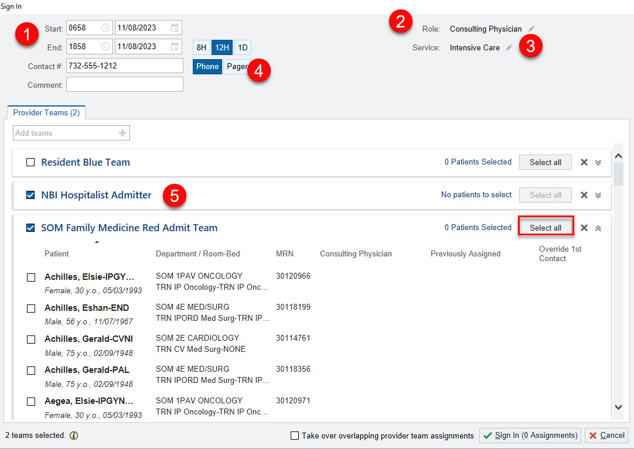Click the plus icon to add teams

click(x=122, y=133)
